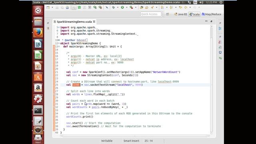Open the Files manager in the launcher
256x144 pixels.
[x=38, y=22]
